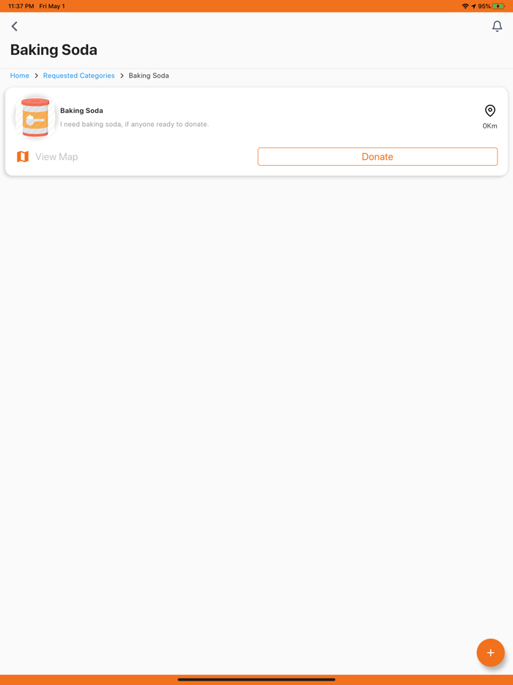This screenshot has height=685, width=513.
Task: Tap the orange map icon beside View Map
Action: pyautogui.click(x=23, y=156)
